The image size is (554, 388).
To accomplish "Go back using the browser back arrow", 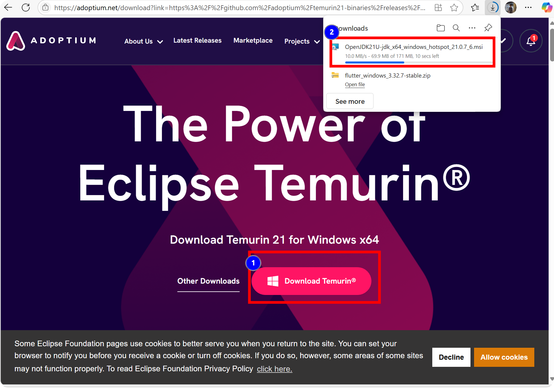I will tap(8, 7).
